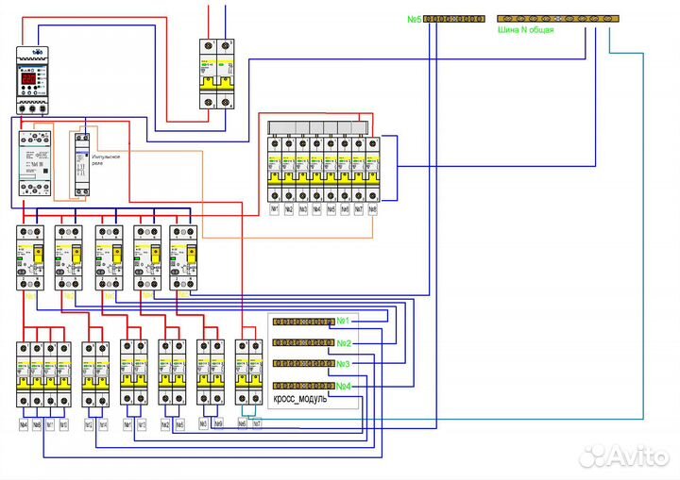Screen dimensions: 680x480
Task: Select cross-module bus bar №4
Action: (x=303, y=386)
